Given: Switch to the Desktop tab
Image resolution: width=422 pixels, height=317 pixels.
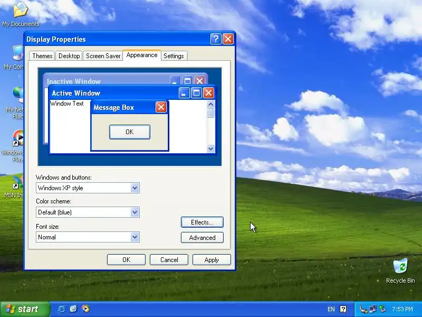Looking at the screenshot, I should (69, 56).
